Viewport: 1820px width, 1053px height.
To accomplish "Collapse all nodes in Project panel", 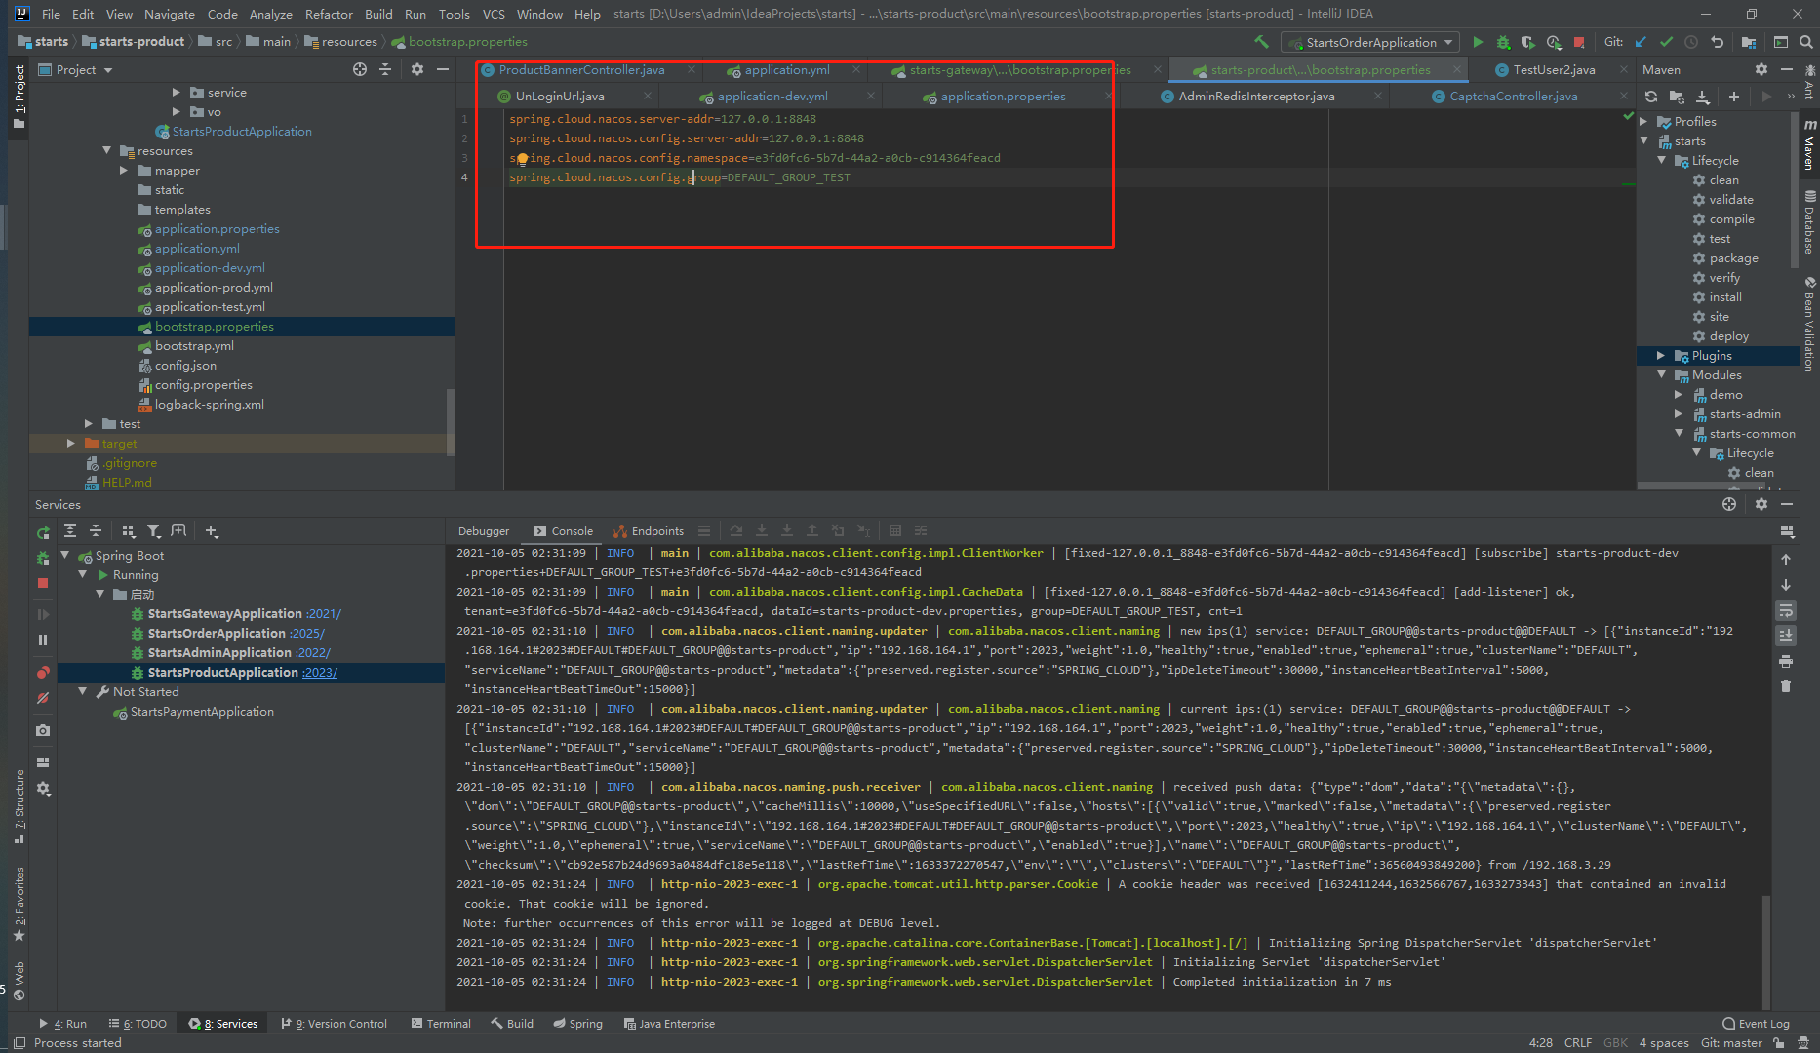I will (x=385, y=69).
